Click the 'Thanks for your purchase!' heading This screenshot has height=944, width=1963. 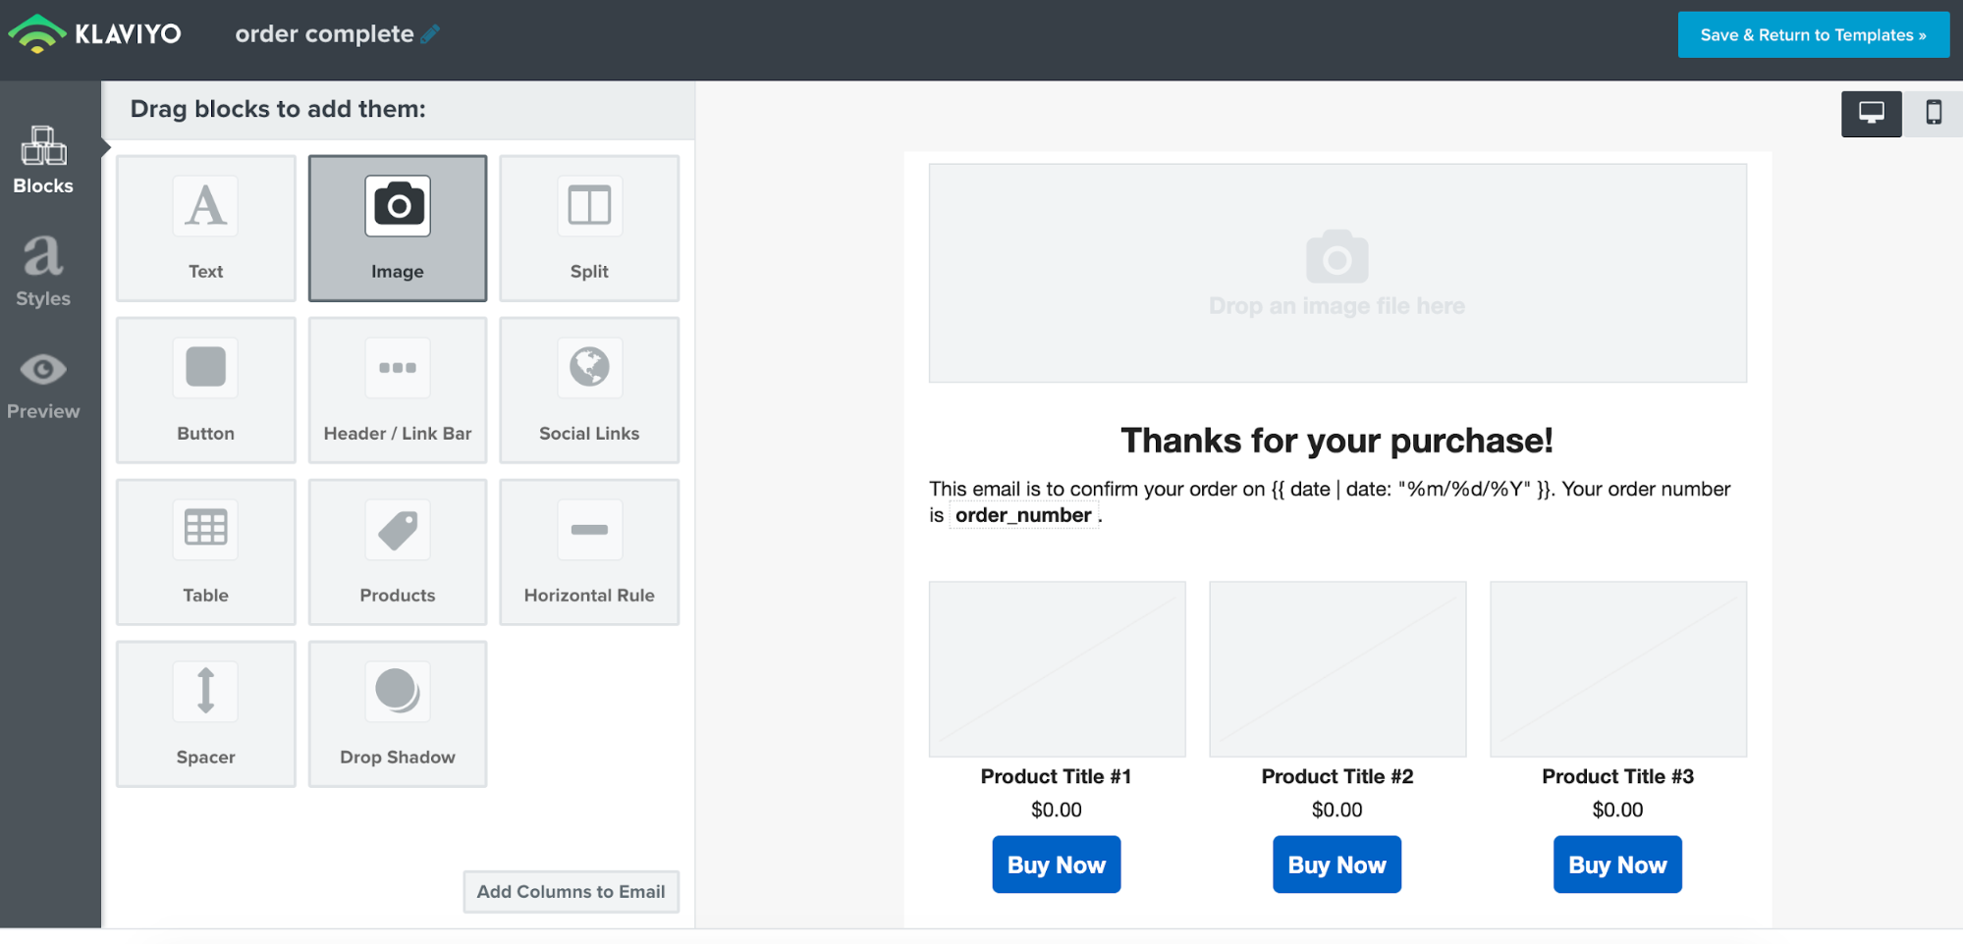coord(1337,441)
